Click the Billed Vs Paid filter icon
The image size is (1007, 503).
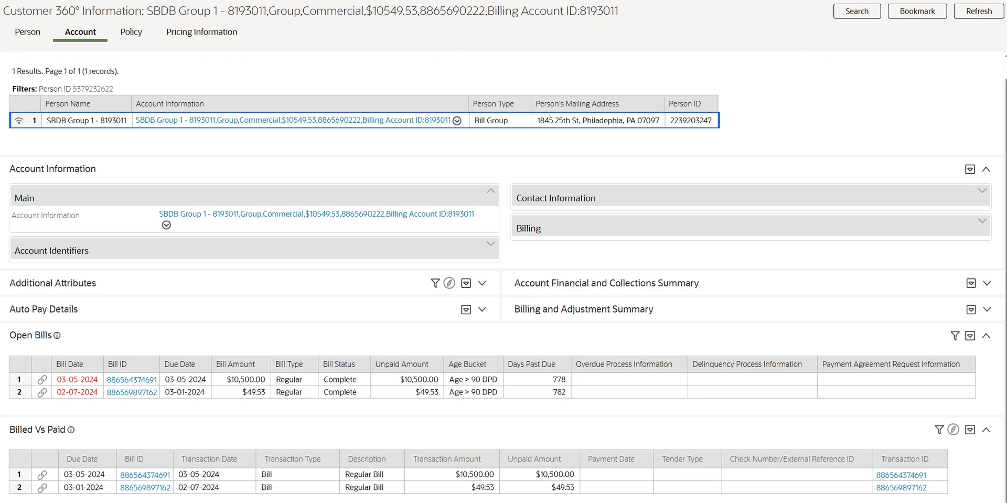point(939,430)
